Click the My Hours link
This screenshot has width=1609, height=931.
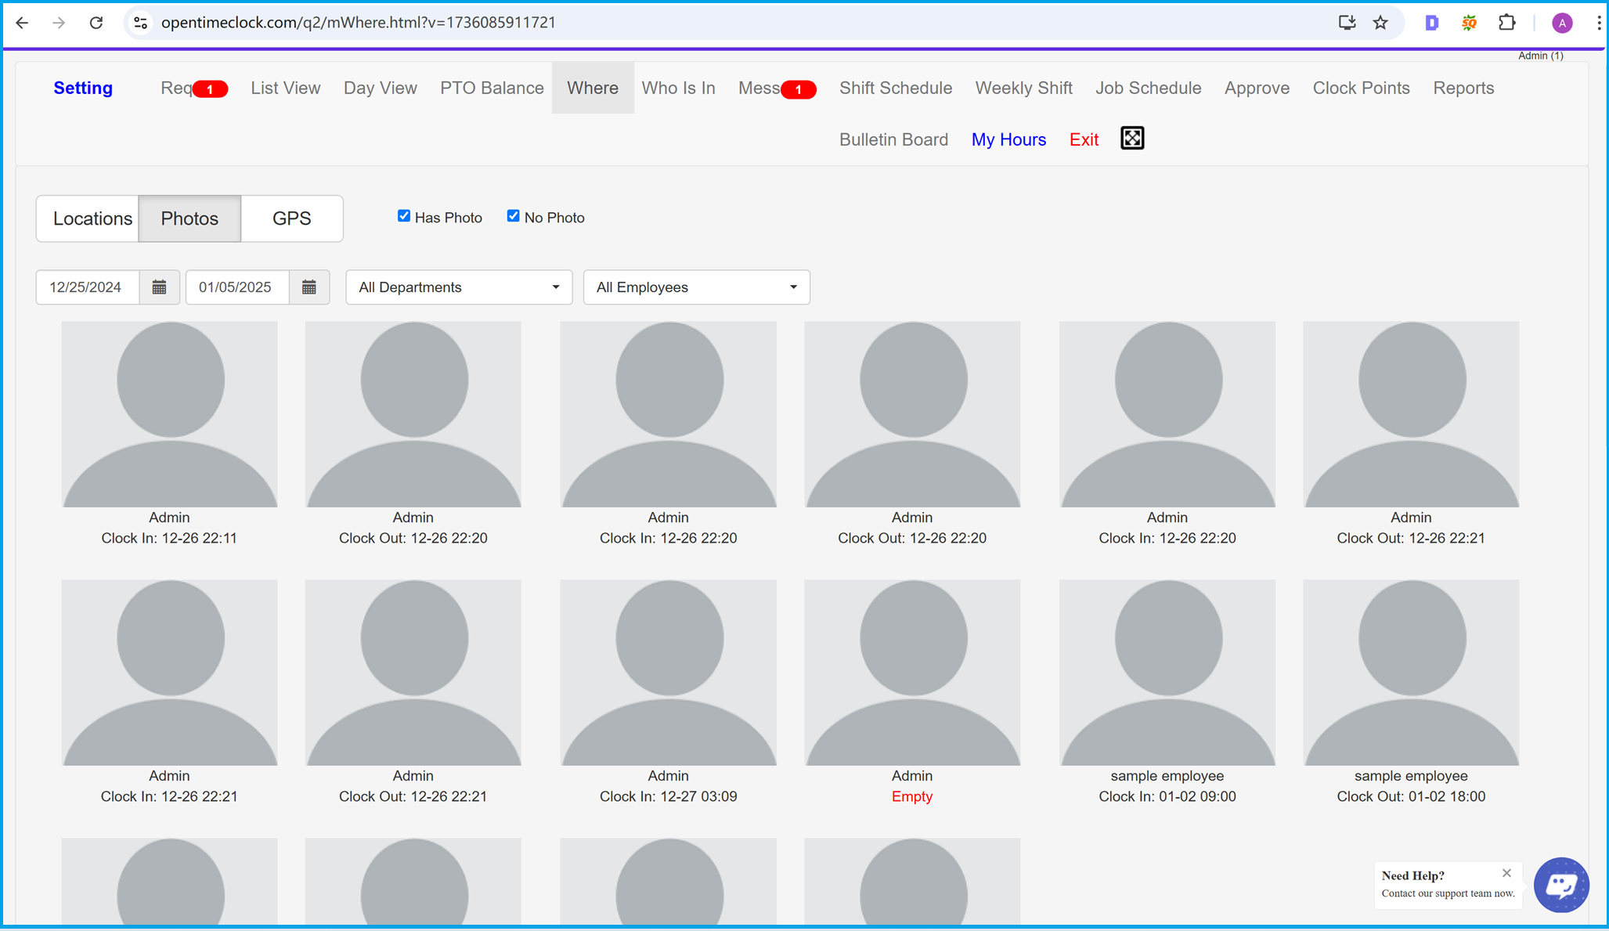pos(1008,139)
